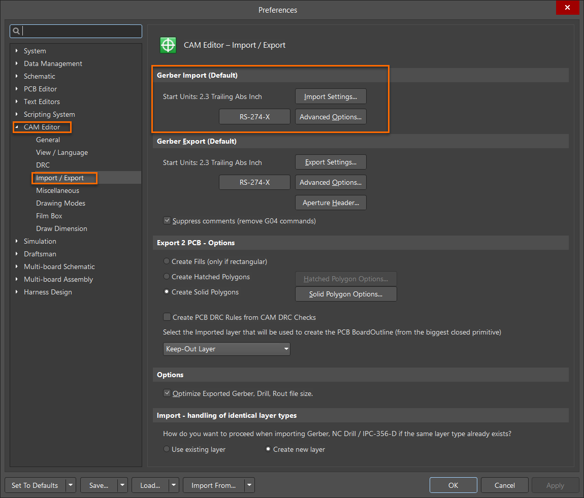The width and height of the screenshot is (584, 498).
Task: Open the Load dropdown arrow
Action: coord(174,485)
